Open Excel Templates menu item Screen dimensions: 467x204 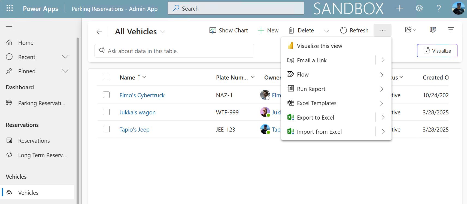coord(336,103)
